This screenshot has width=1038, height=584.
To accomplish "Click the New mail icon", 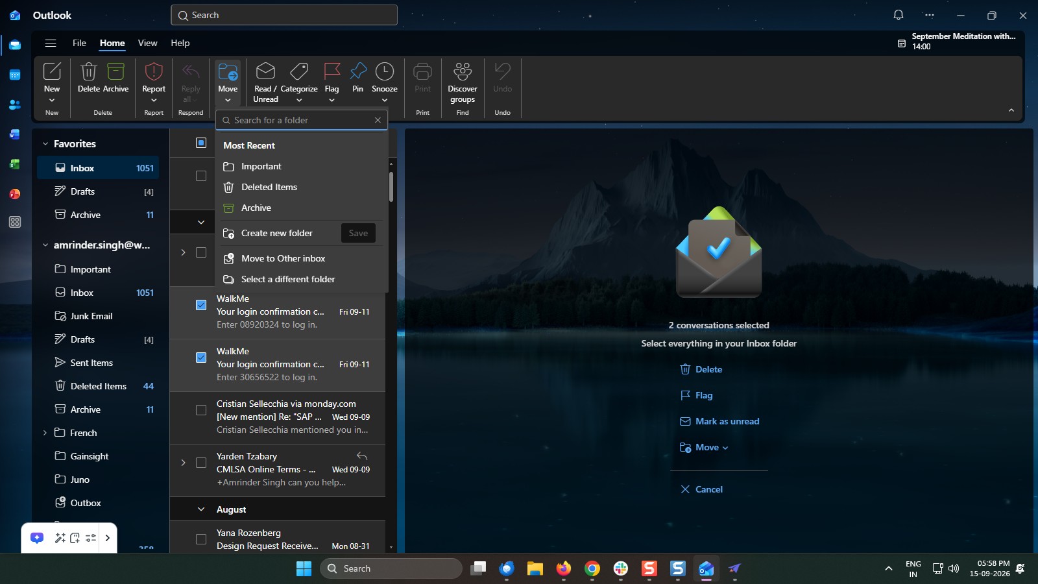I will (52, 71).
